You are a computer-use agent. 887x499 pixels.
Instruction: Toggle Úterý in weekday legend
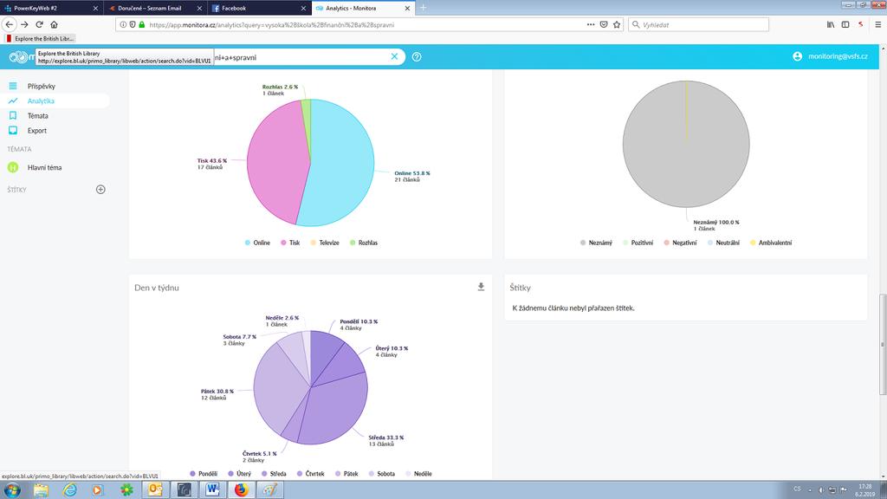239,474
